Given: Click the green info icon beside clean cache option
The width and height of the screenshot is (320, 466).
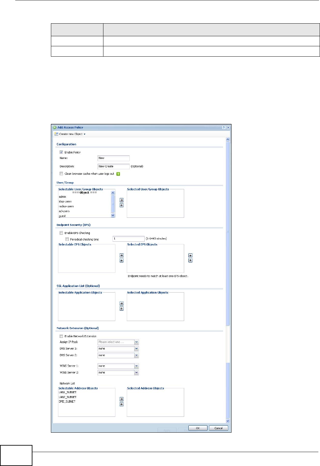Looking at the screenshot, I should 118,174.
